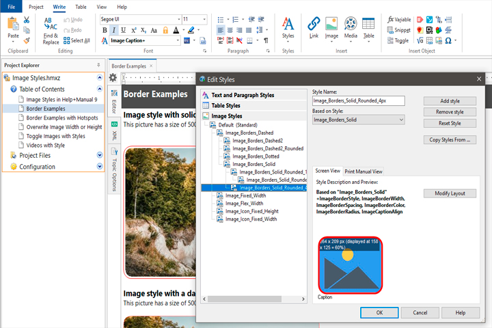Expand the Configuration section

click(100, 166)
